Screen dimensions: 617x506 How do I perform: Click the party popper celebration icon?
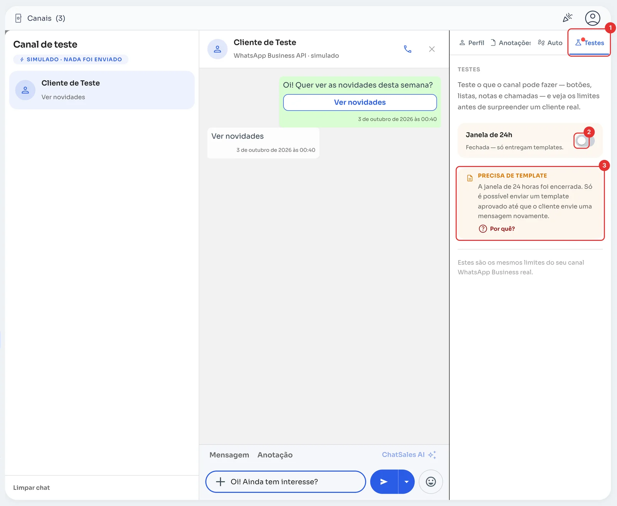click(567, 18)
